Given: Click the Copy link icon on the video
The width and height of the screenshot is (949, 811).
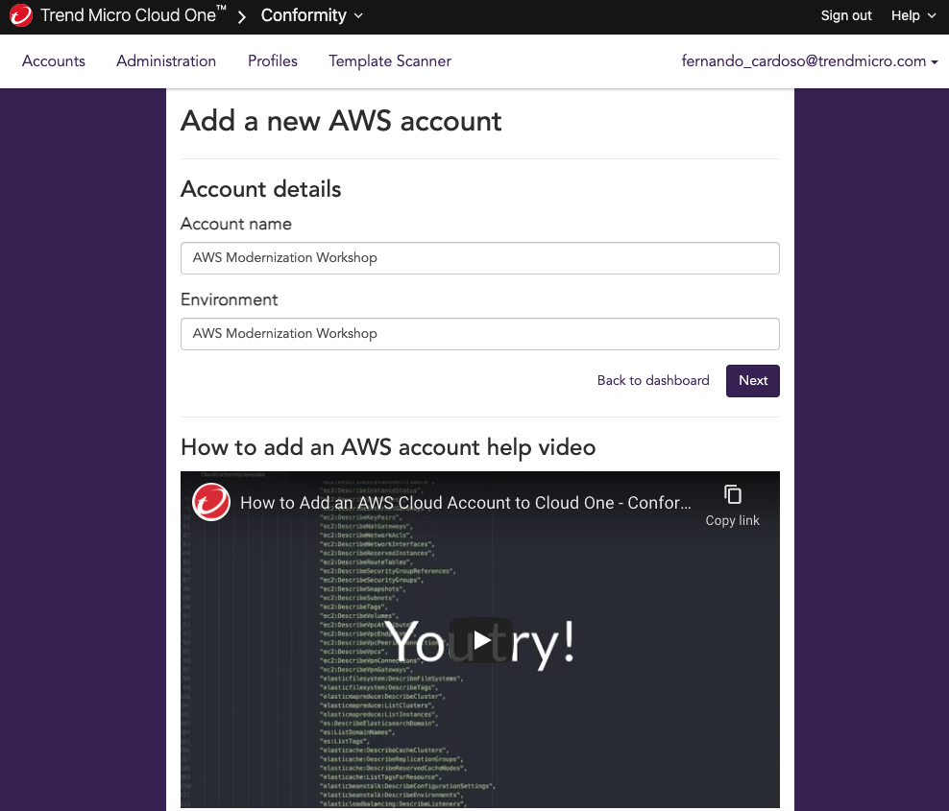Looking at the screenshot, I should 732,506.
